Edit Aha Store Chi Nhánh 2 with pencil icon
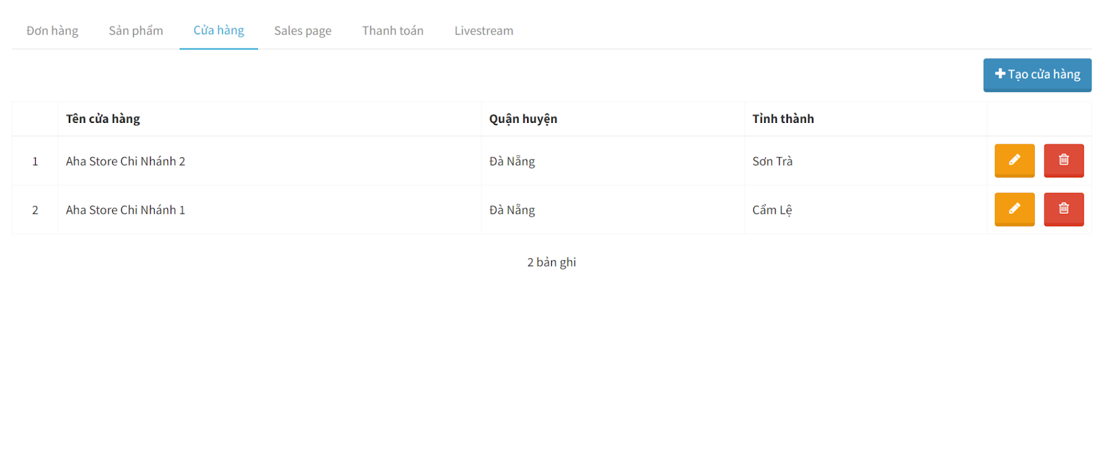 [x=1014, y=161]
